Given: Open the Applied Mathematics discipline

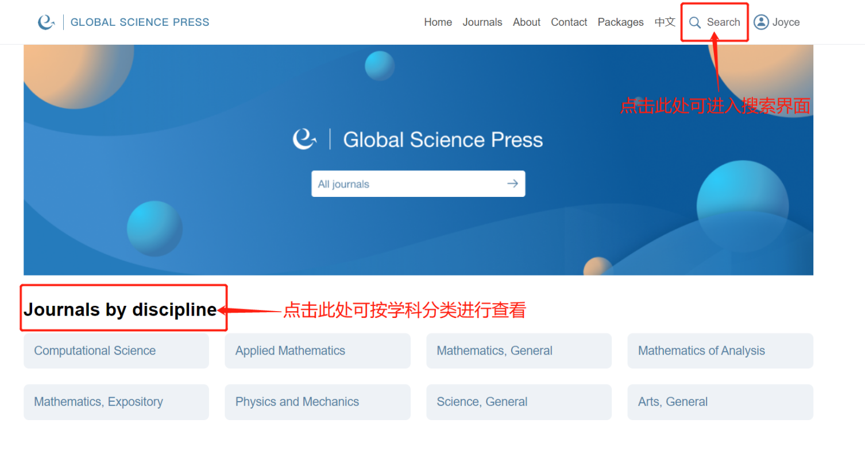Looking at the screenshot, I should pyautogui.click(x=318, y=351).
